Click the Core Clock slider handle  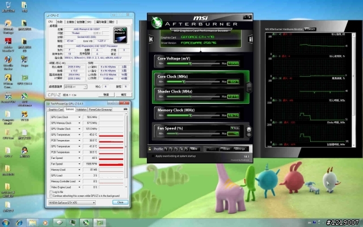[184, 82]
